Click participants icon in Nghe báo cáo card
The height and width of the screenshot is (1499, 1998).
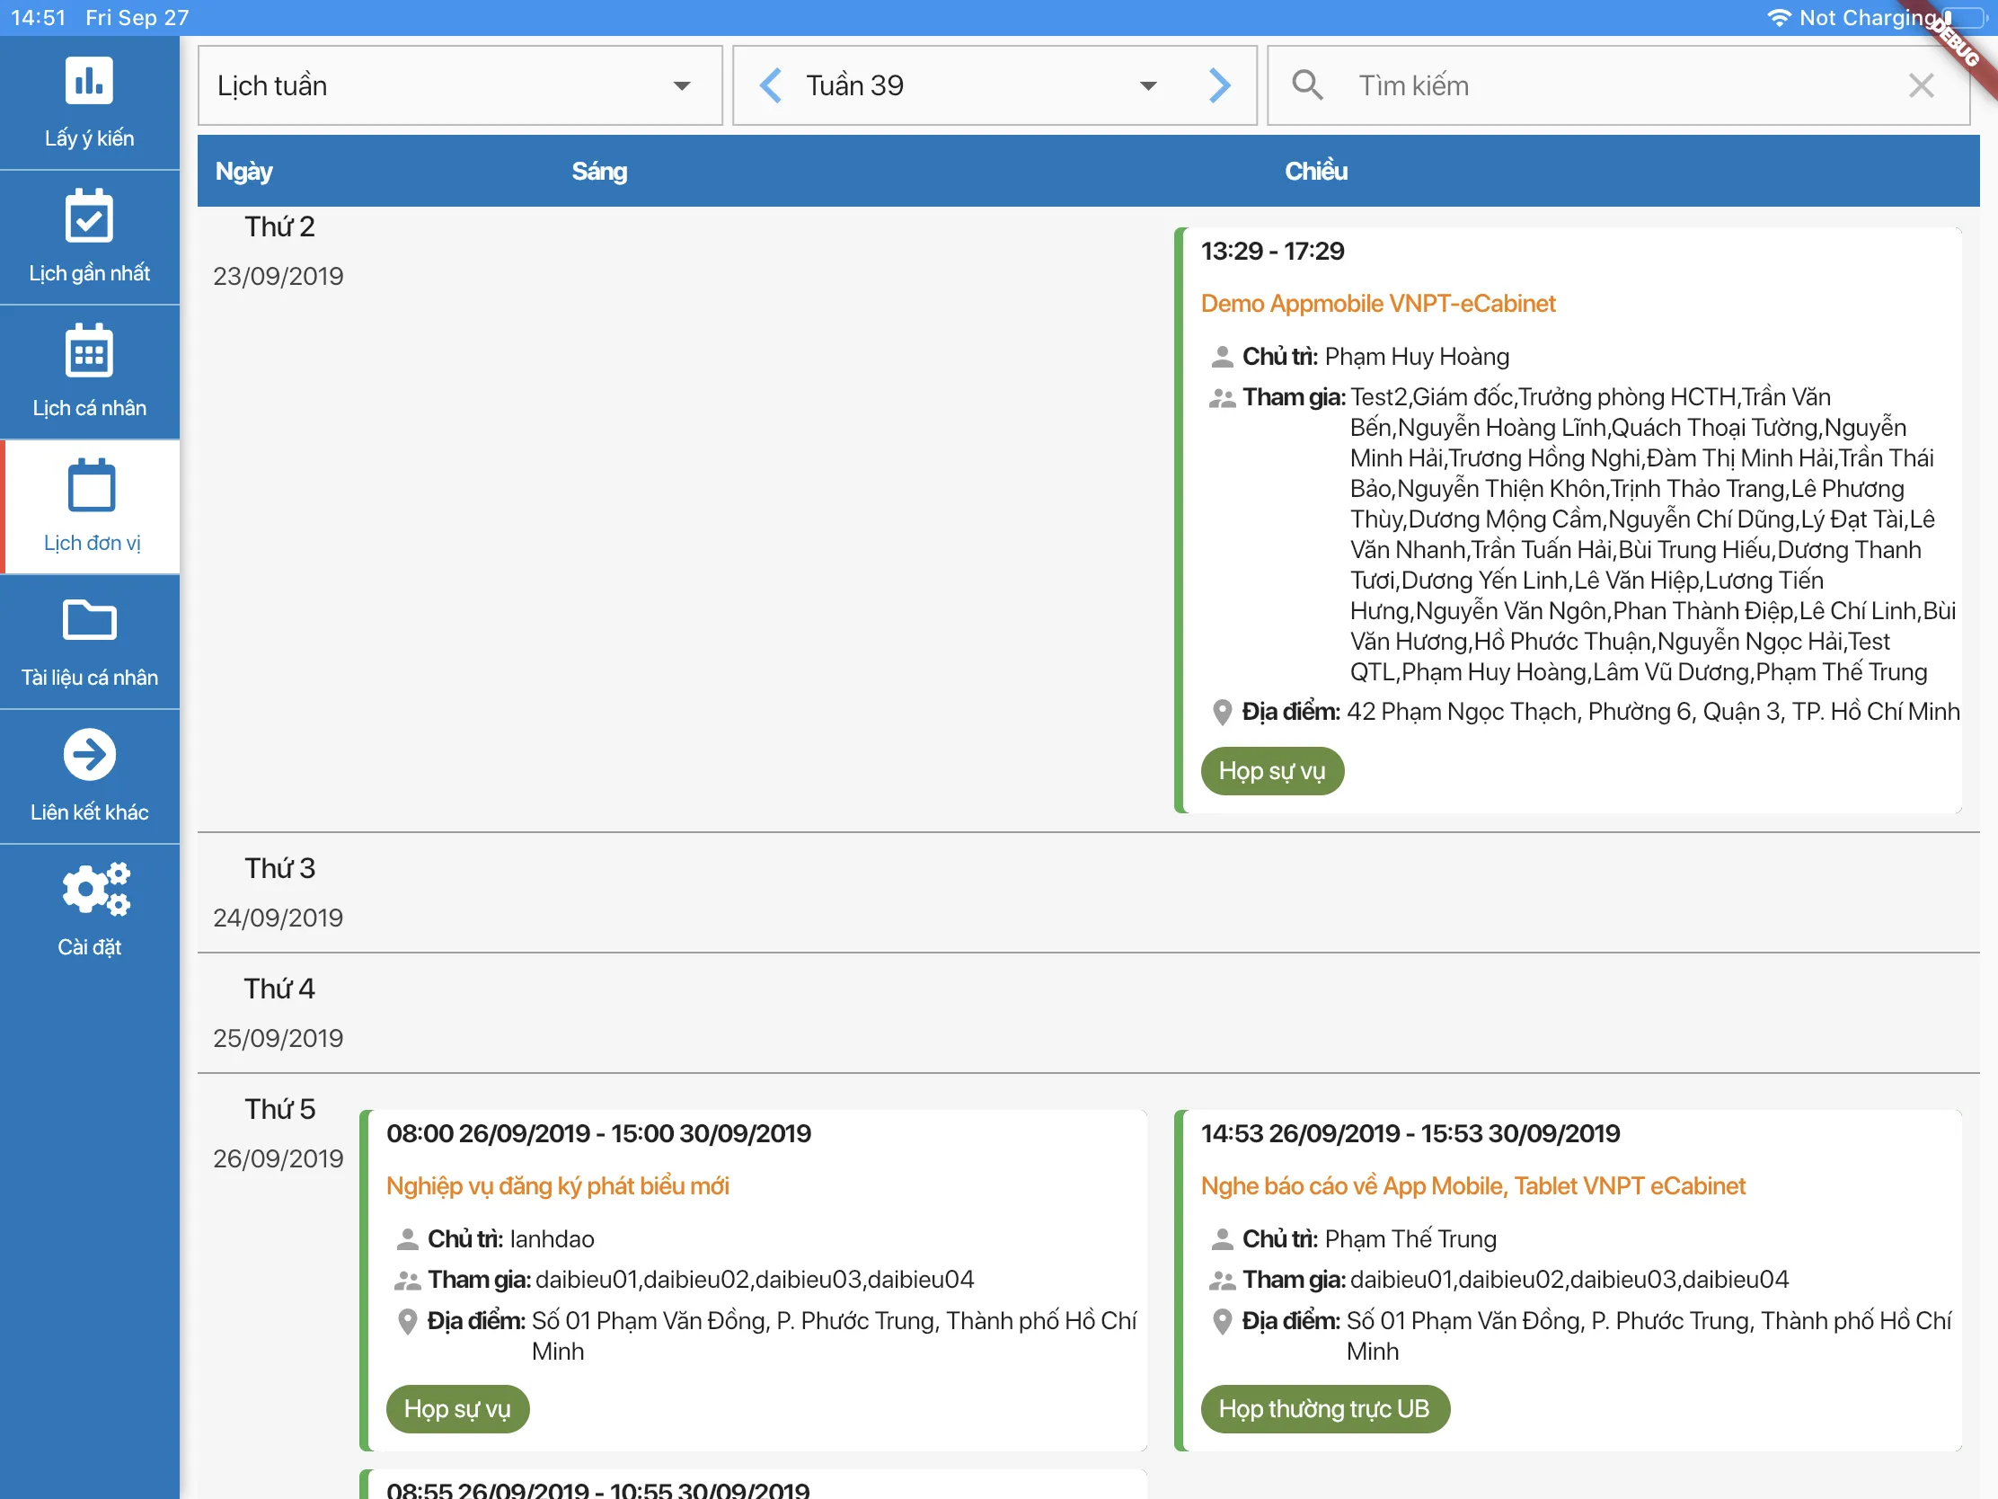pos(1222,1281)
